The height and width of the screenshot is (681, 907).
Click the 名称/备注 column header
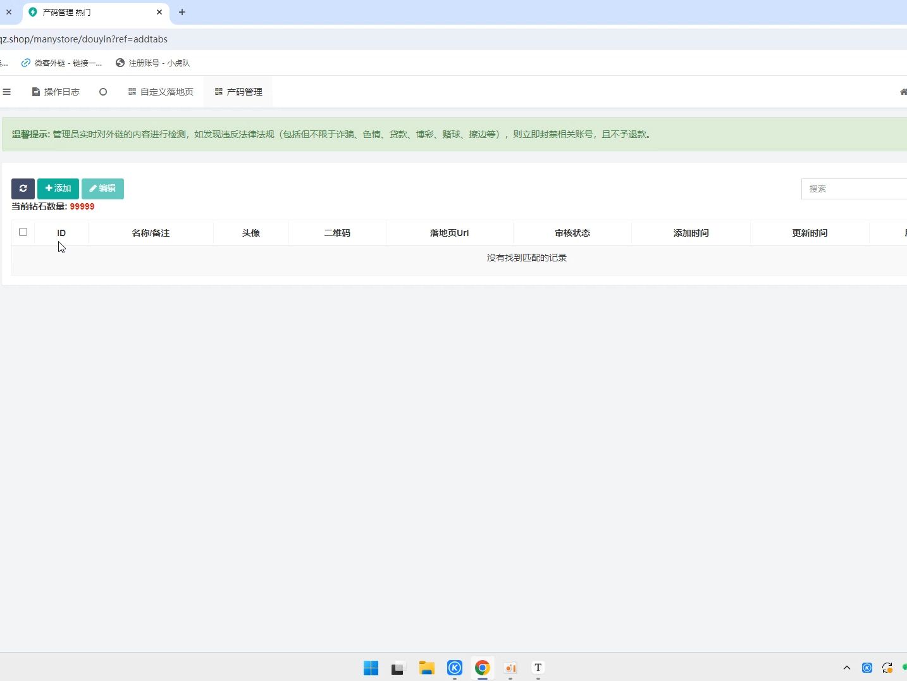(x=151, y=233)
